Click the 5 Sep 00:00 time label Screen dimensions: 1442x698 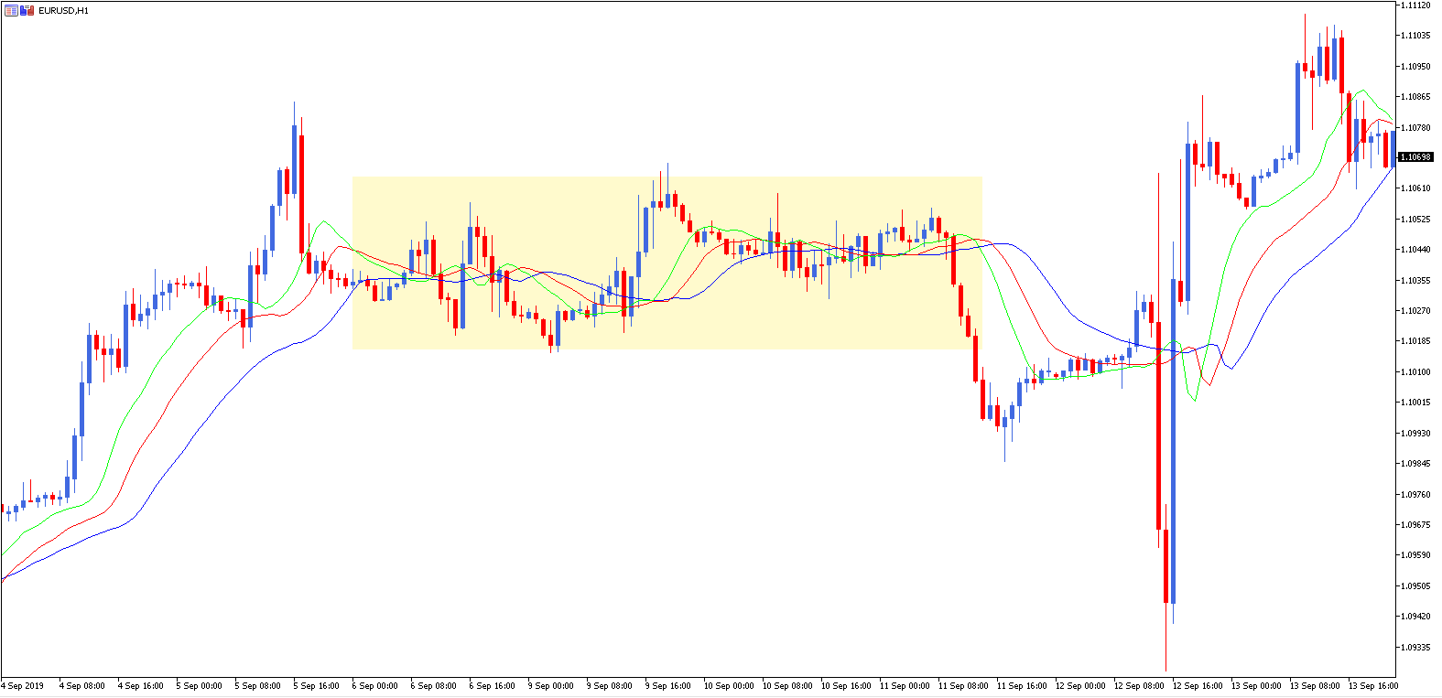point(199,685)
